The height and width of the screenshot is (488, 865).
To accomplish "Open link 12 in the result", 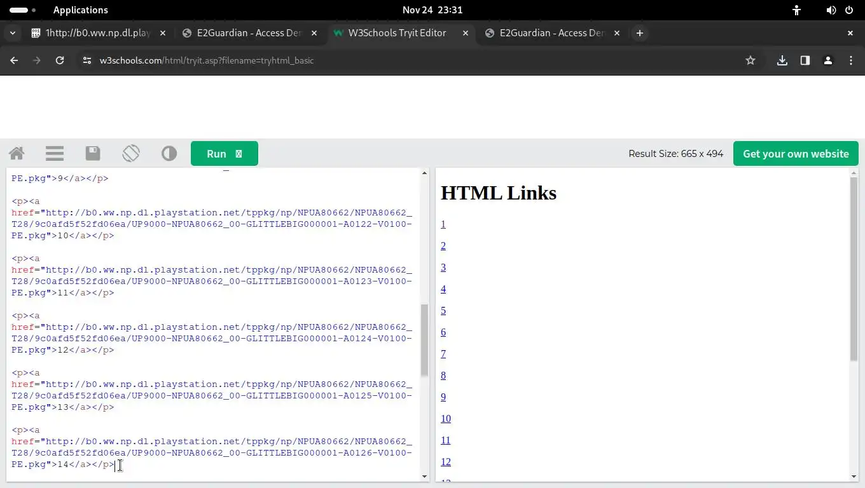I will click(446, 462).
